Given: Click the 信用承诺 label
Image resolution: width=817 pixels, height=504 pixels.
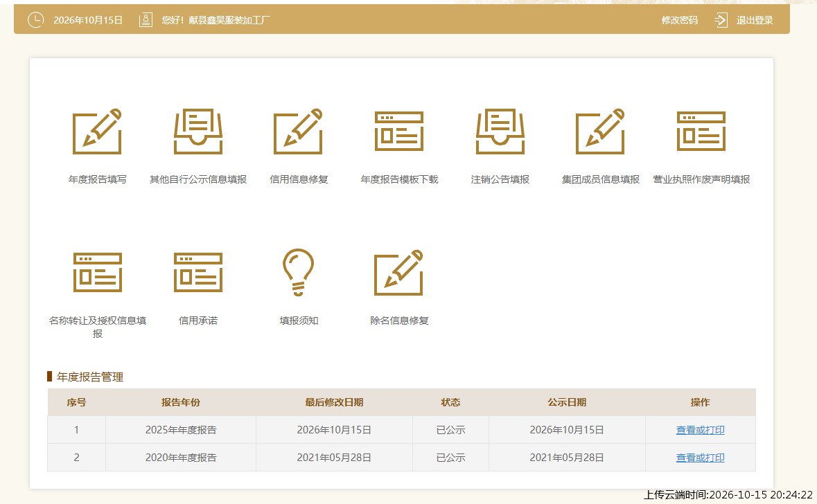Looking at the screenshot, I should tap(198, 321).
